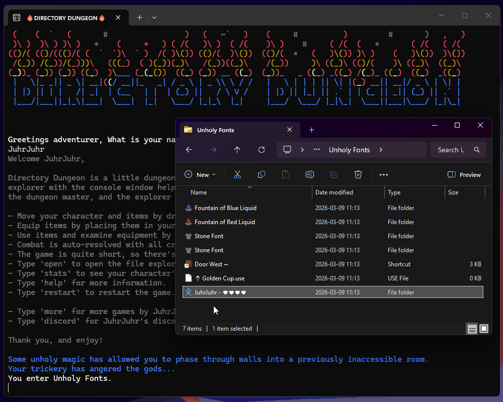
Task: Close the Unholy Fonts tab
Action: pos(289,130)
